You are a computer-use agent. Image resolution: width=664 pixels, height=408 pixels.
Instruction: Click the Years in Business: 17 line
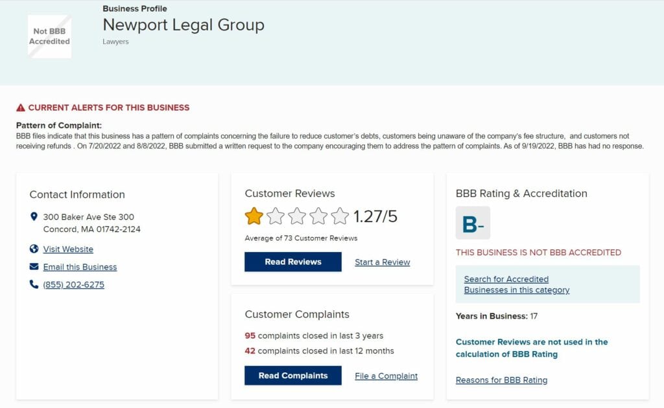click(x=496, y=316)
